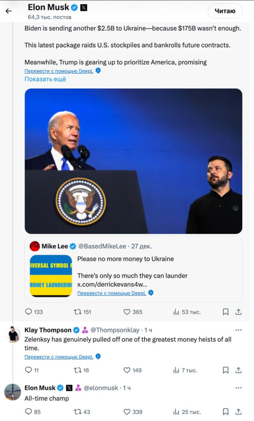Viewport: 254px width, 421px height.
Task: Open more options on Elon Musk's reply
Action: point(238,388)
